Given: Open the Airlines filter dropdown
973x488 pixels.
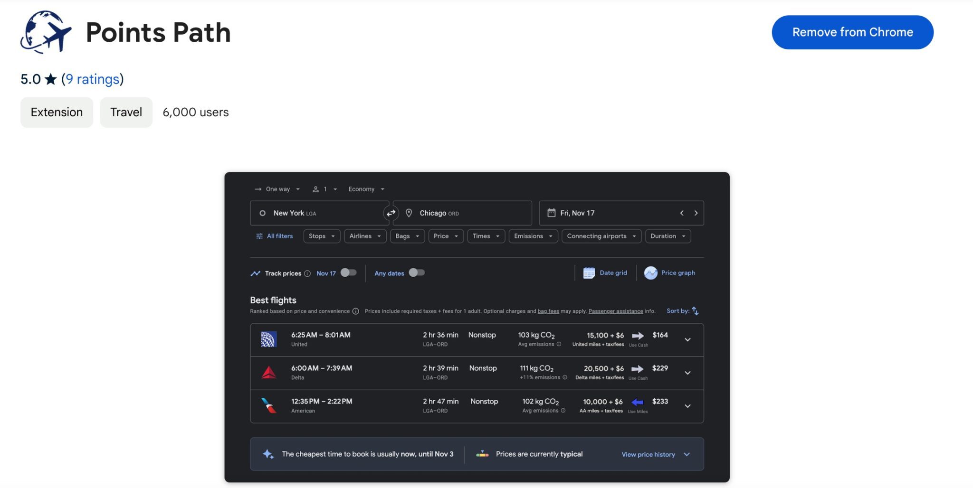Looking at the screenshot, I should [365, 236].
